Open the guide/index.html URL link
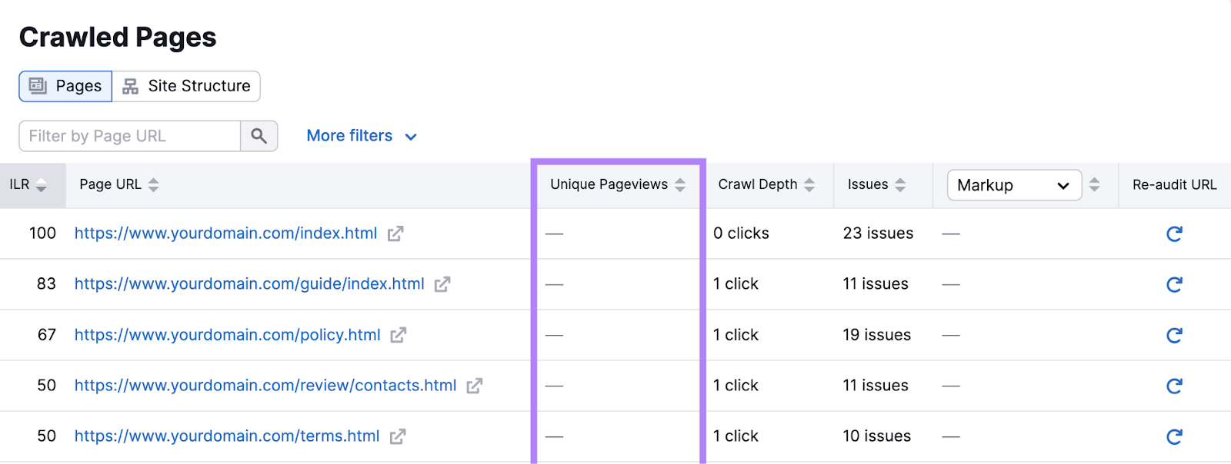 (249, 284)
